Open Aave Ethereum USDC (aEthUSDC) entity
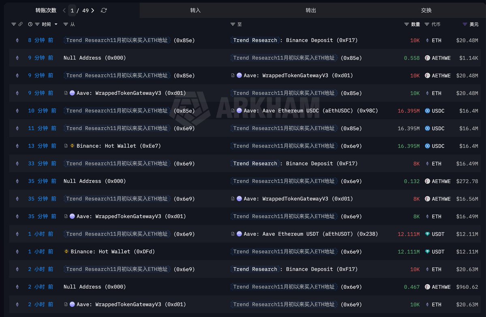 (x=311, y=111)
